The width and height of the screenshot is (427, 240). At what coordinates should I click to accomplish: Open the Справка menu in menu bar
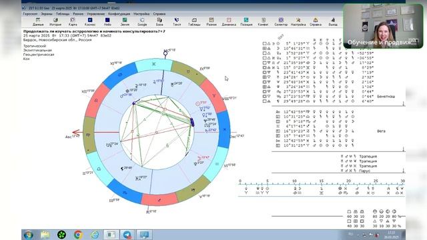pos(159,13)
